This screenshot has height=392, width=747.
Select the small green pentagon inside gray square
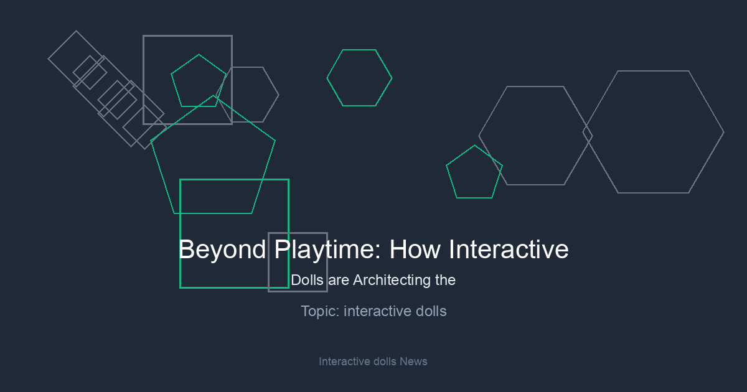(x=199, y=82)
